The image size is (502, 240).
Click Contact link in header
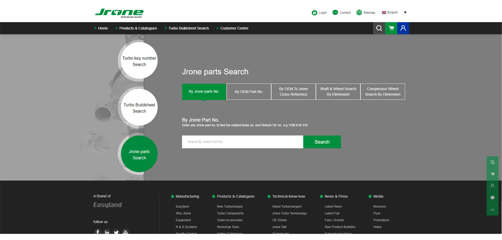click(x=345, y=12)
